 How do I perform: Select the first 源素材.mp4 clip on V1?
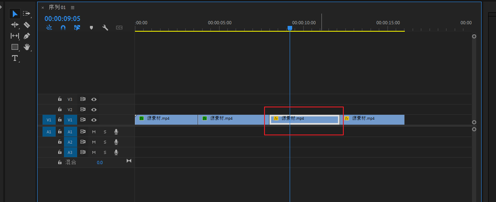[x=166, y=119]
